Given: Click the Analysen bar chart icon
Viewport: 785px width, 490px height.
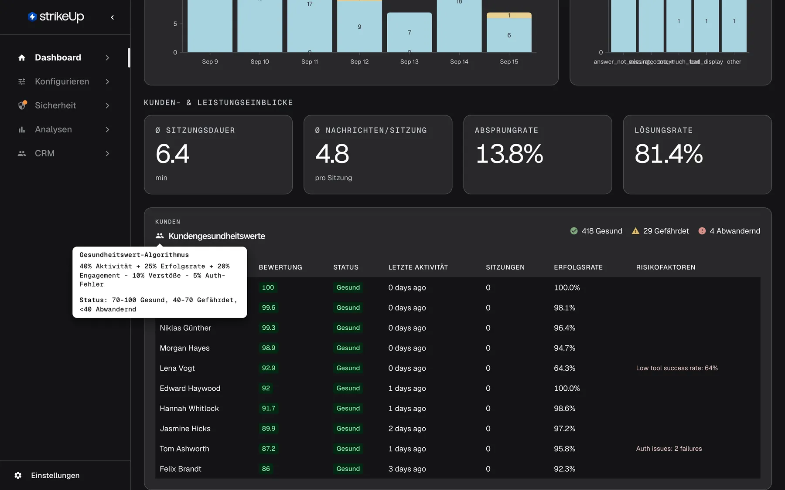Looking at the screenshot, I should (x=22, y=129).
